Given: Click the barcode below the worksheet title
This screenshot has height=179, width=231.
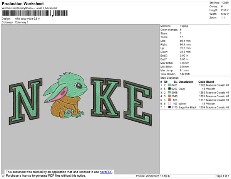Looking at the screenshot, I should 35,13.
